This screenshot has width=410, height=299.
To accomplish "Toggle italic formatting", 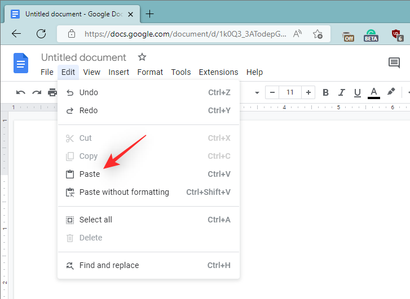I will (x=341, y=92).
